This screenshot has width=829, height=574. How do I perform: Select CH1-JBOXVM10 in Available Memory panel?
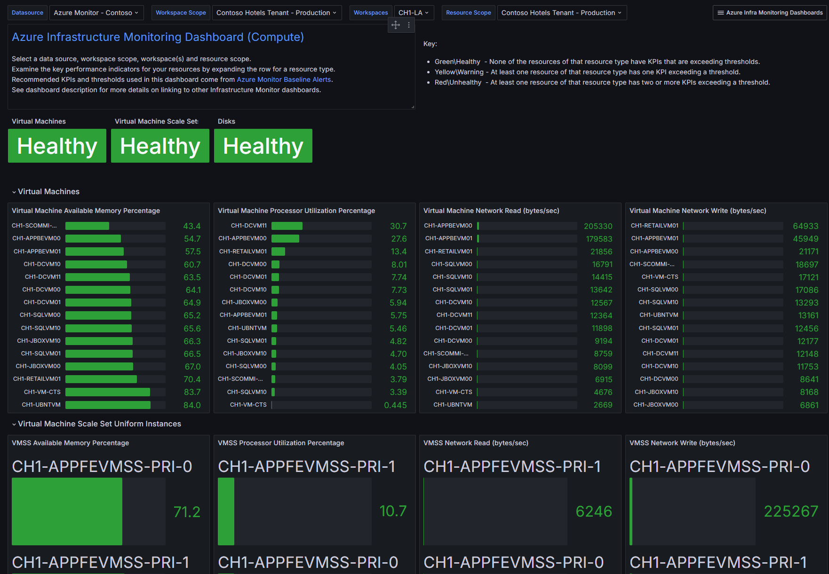[x=39, y=341]
